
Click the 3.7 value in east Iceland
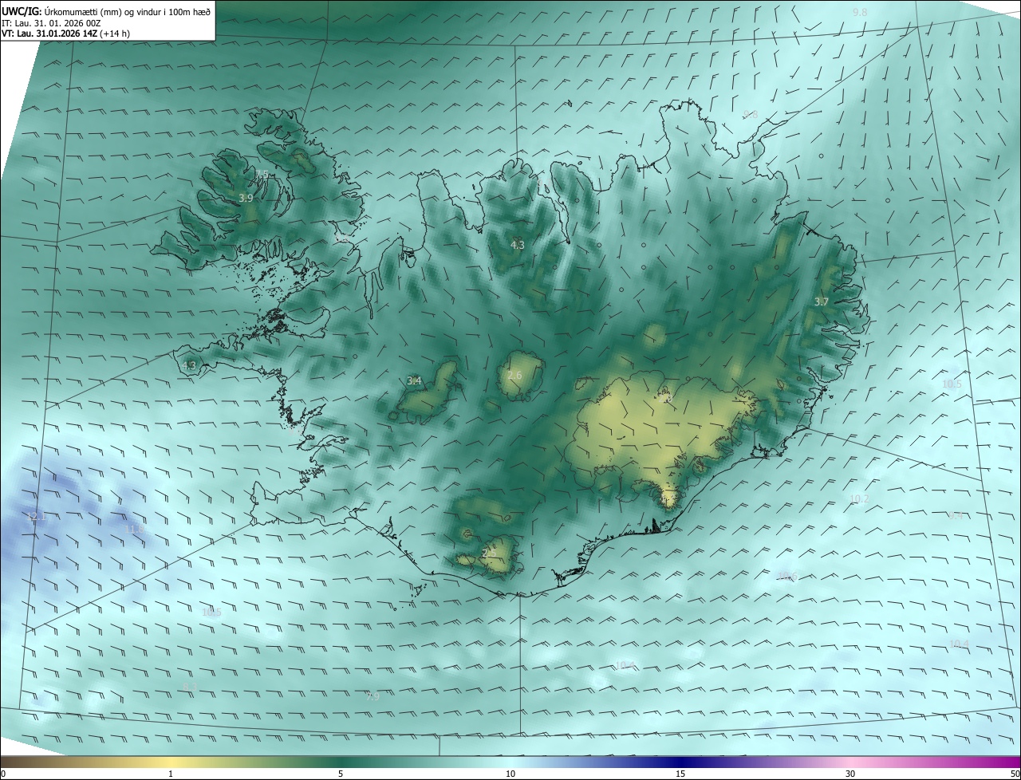point(822,301)
